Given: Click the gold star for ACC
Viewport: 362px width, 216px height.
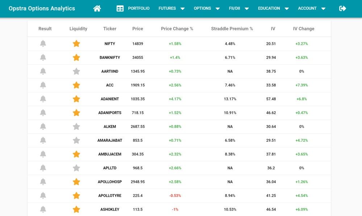Looking at the screenshot, I should pyautogui.click(x=76, y=85).
